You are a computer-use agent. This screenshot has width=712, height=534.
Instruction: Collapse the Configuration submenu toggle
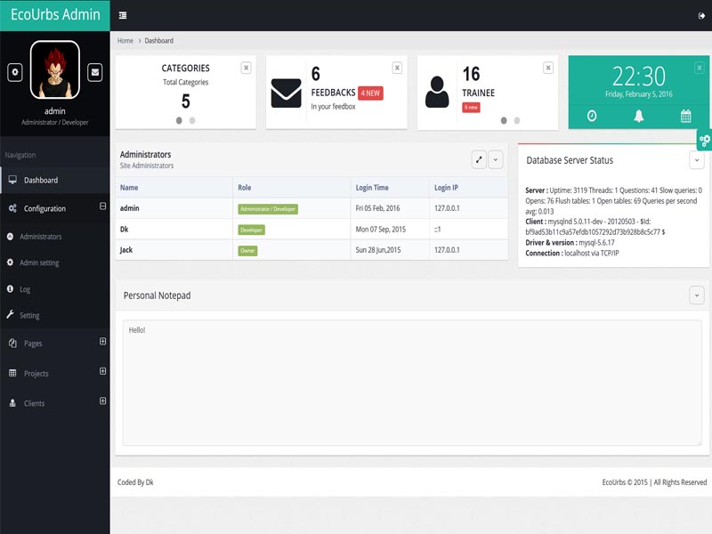coord(102,206)
